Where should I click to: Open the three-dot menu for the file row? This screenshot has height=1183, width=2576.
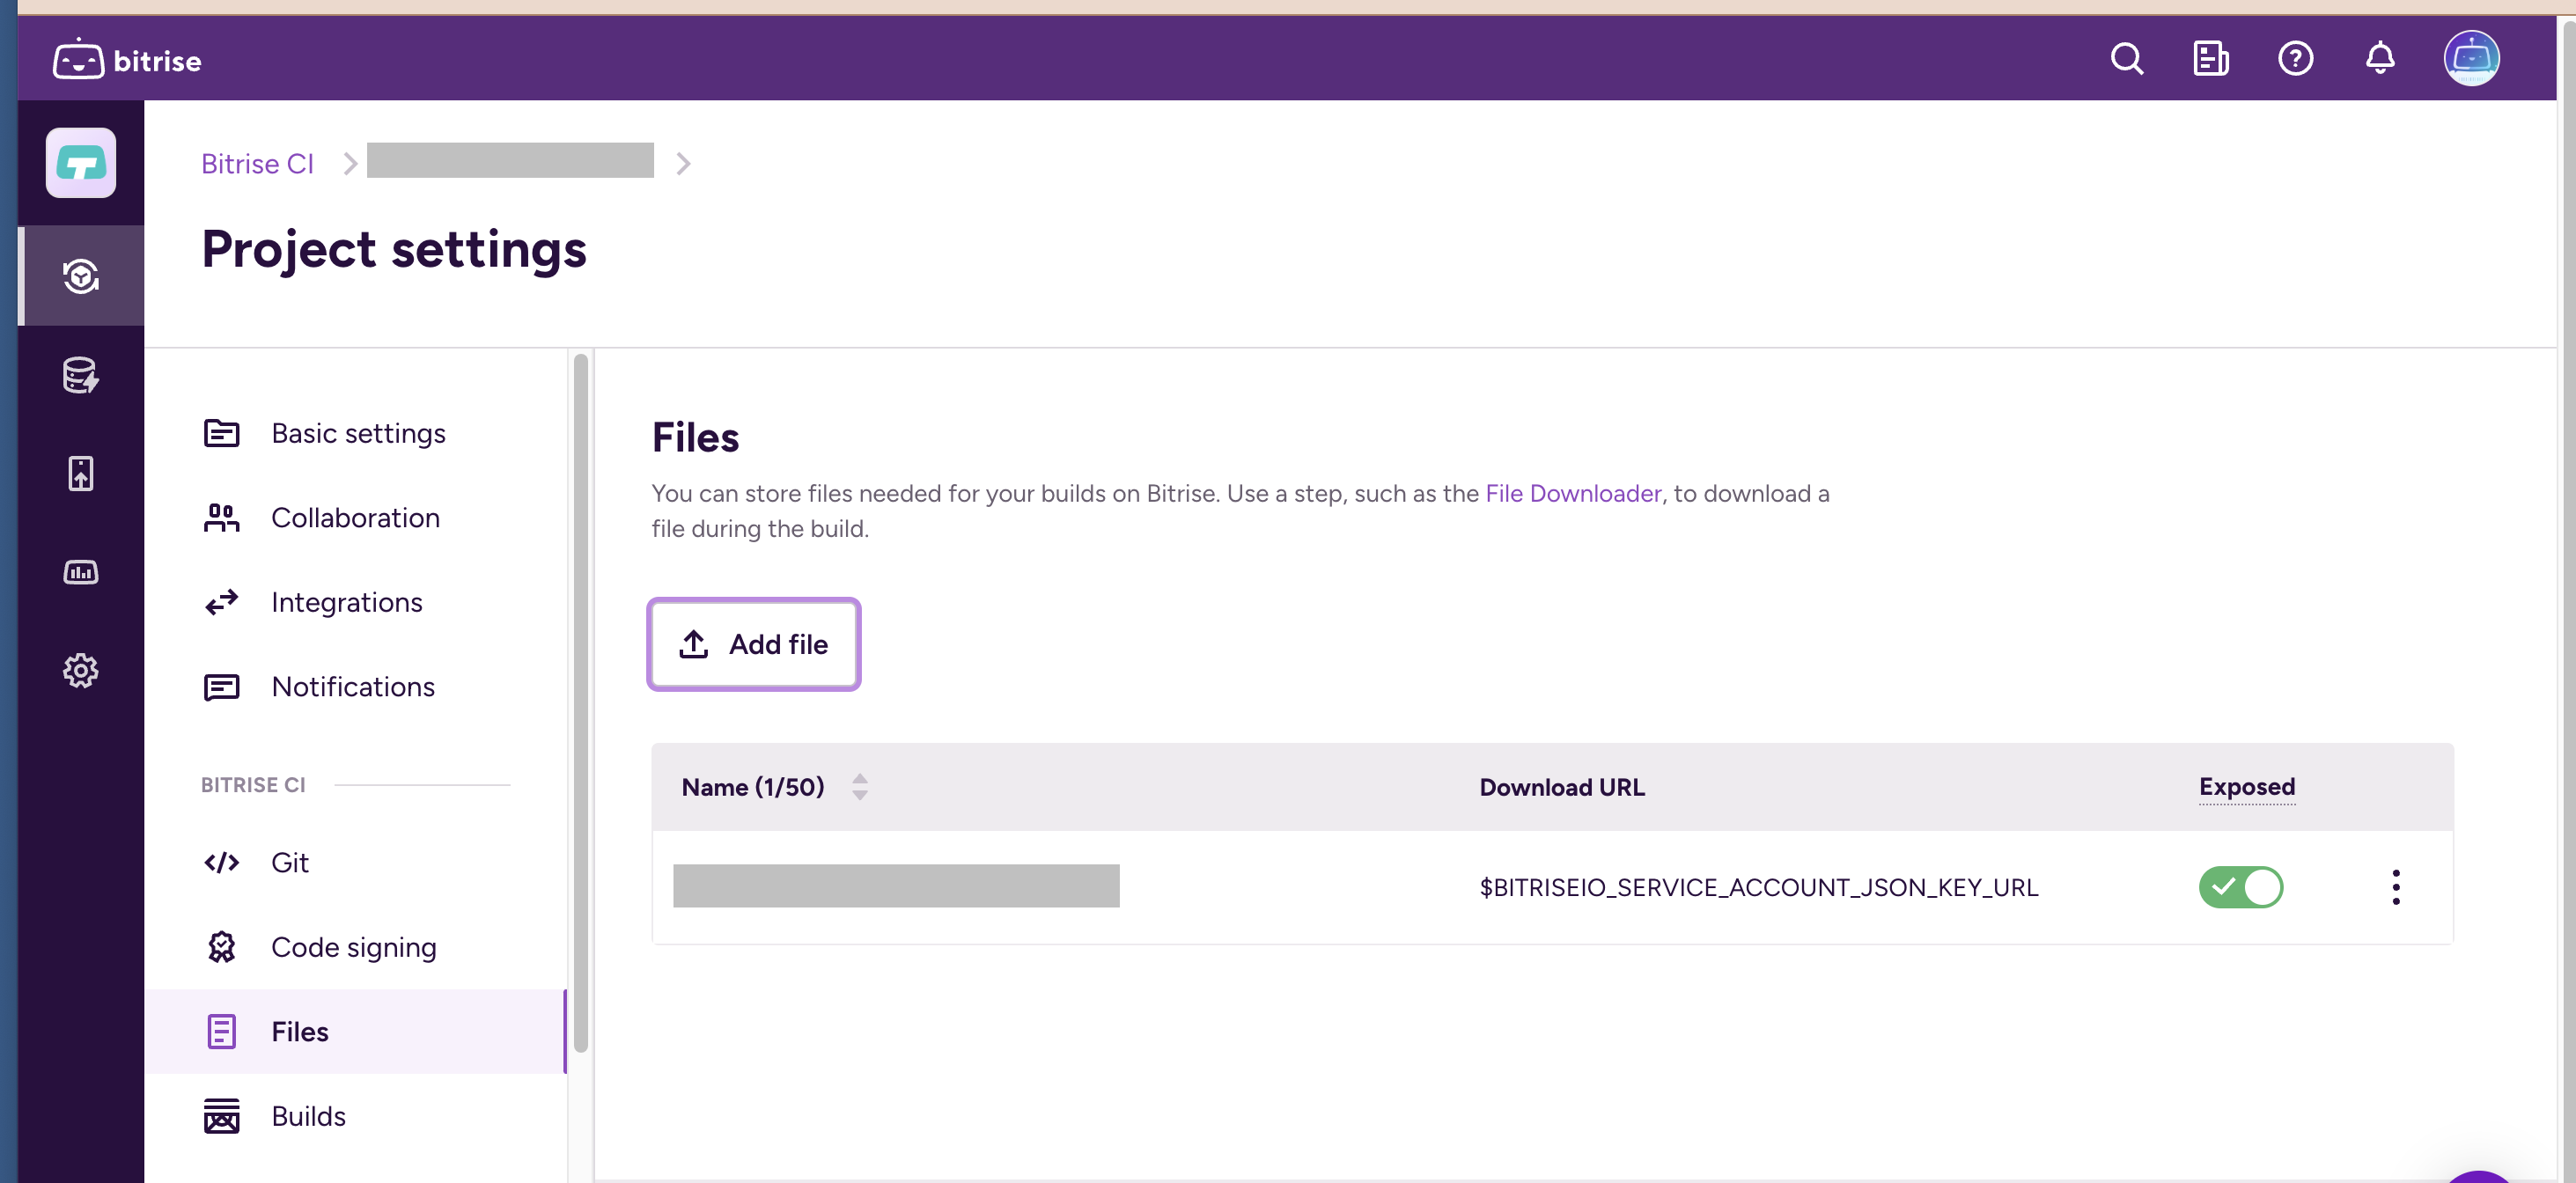2395,887
